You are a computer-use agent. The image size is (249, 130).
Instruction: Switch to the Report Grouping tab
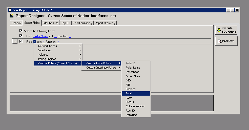[x=105, y=23]
